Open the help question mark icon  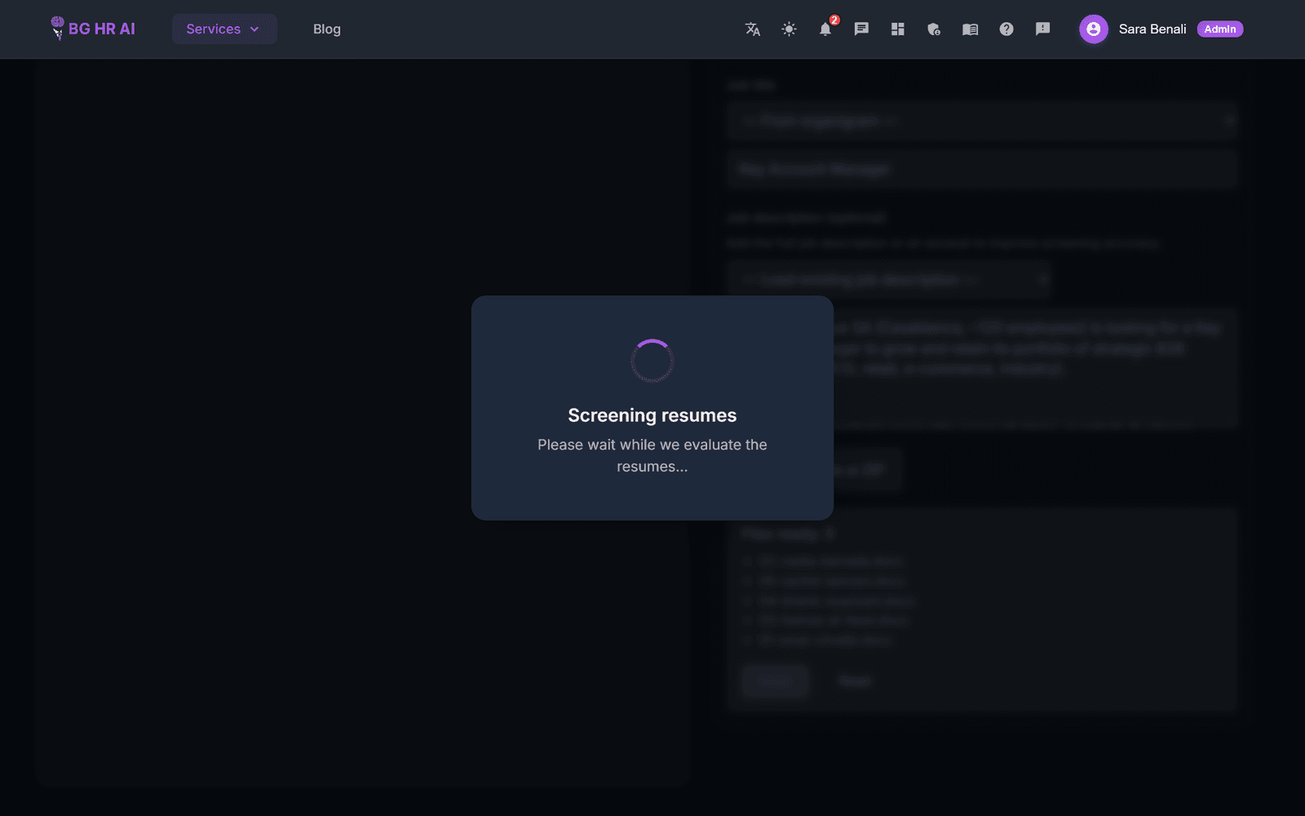click(1006, 29)
